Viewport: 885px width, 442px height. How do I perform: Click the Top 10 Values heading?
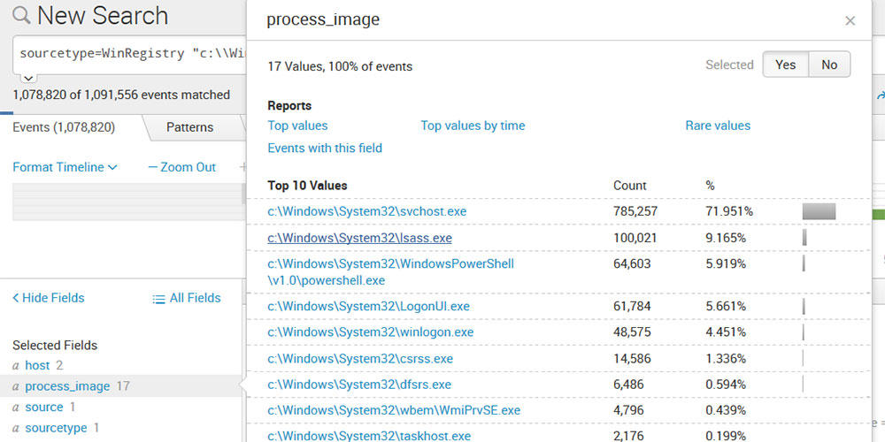[x=307, y=186]
